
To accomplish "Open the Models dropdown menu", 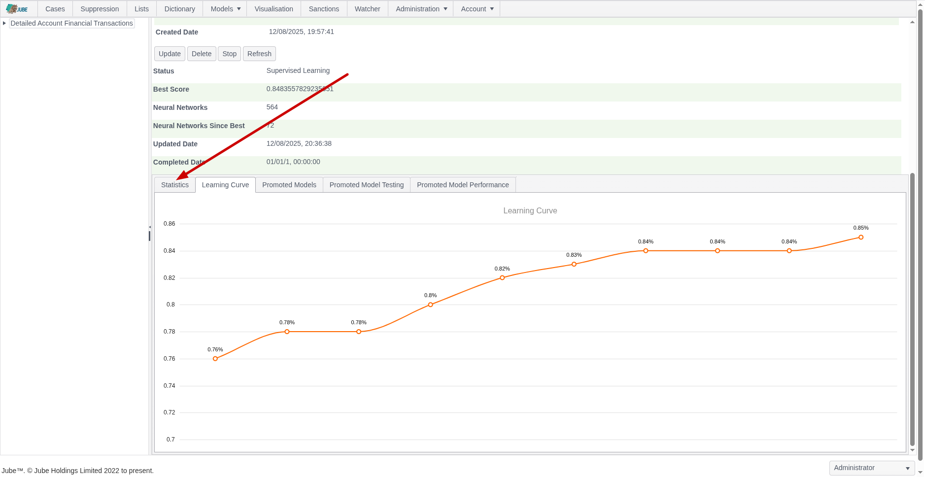I will 226,9.
